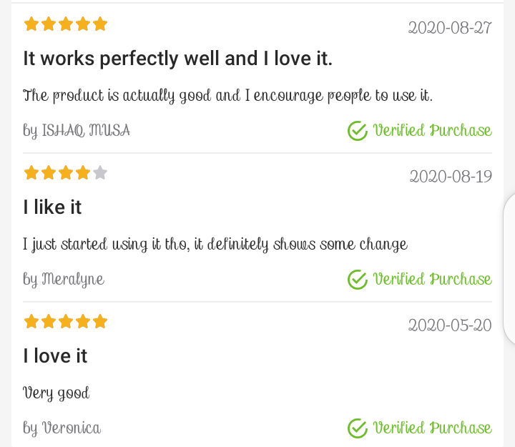This screenshot has width=515, height=447.
Task: Click verified checkmark icon on Veronica's review
Action: coord(357,428)
